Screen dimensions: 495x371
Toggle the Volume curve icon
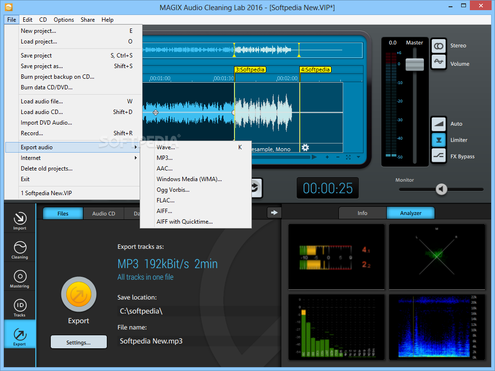pos(438,61)
